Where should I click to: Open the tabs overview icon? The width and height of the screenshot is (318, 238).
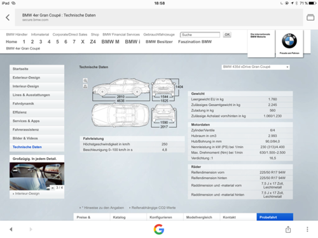(x=310, y=17)
